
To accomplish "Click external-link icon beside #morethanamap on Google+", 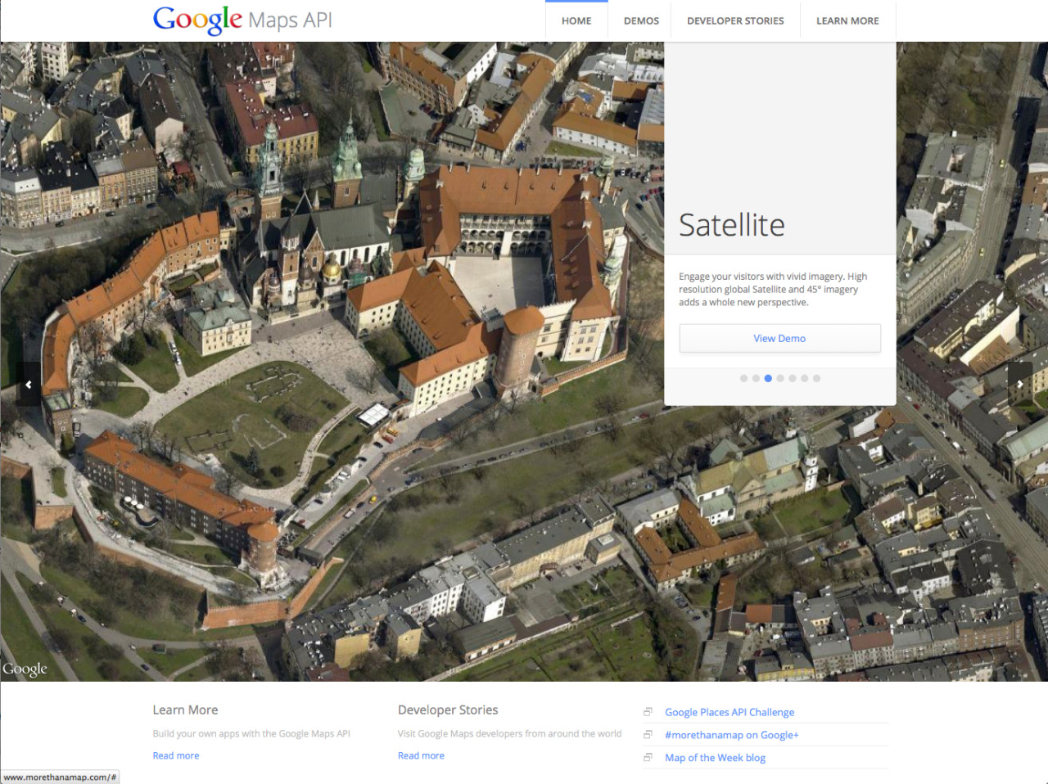I will (648, 735).
